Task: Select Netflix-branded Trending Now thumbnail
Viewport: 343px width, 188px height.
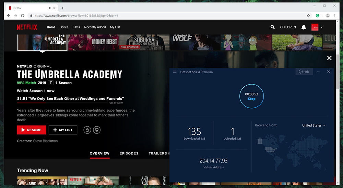Action: [93, 181]
